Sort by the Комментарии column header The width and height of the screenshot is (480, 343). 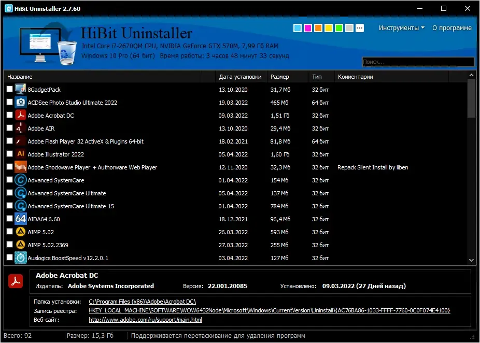pos(391,77)
